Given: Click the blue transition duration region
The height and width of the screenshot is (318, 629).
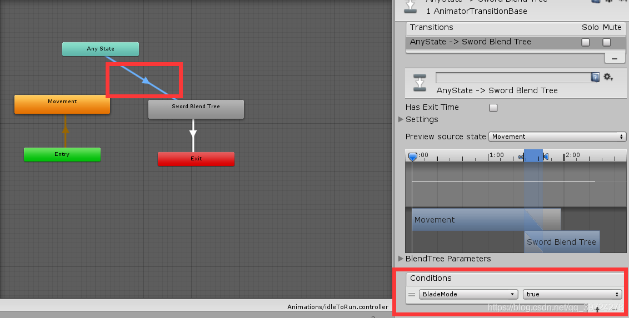Looking at the screenshot, I should point(533,155).
